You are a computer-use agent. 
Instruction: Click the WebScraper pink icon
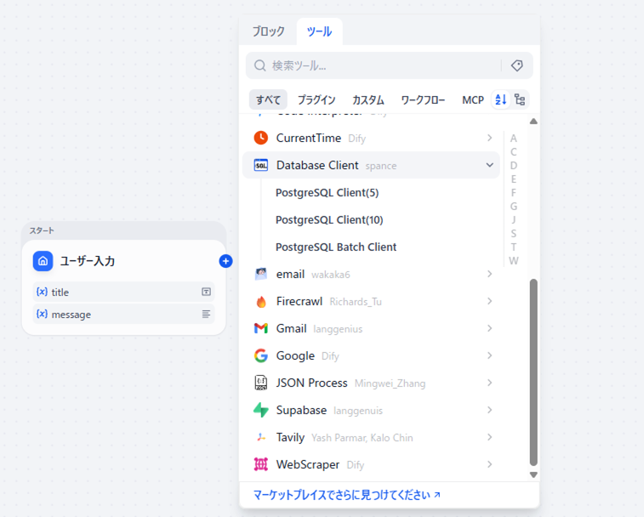(x=261, y=464)
